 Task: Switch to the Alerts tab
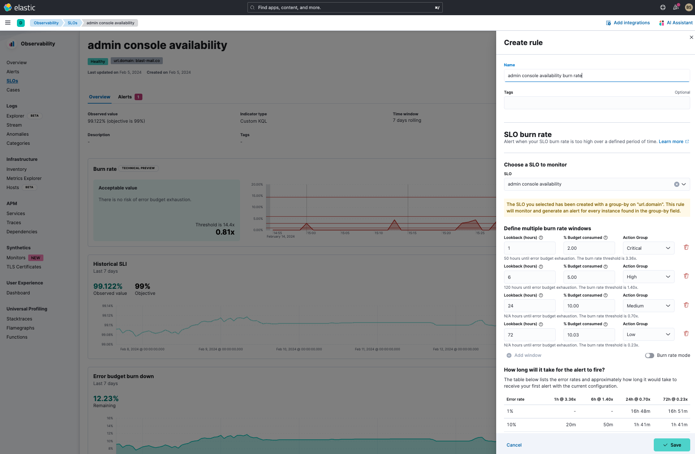[x=125, y=97]
